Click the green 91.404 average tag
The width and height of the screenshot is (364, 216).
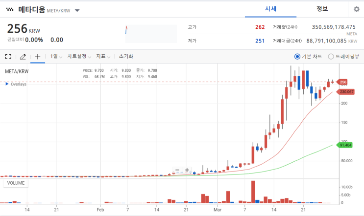coord(344,145)
